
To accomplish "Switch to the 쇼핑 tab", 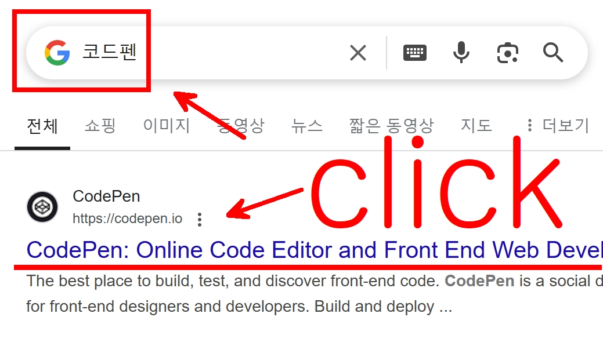I will click(x=100, y=126).
